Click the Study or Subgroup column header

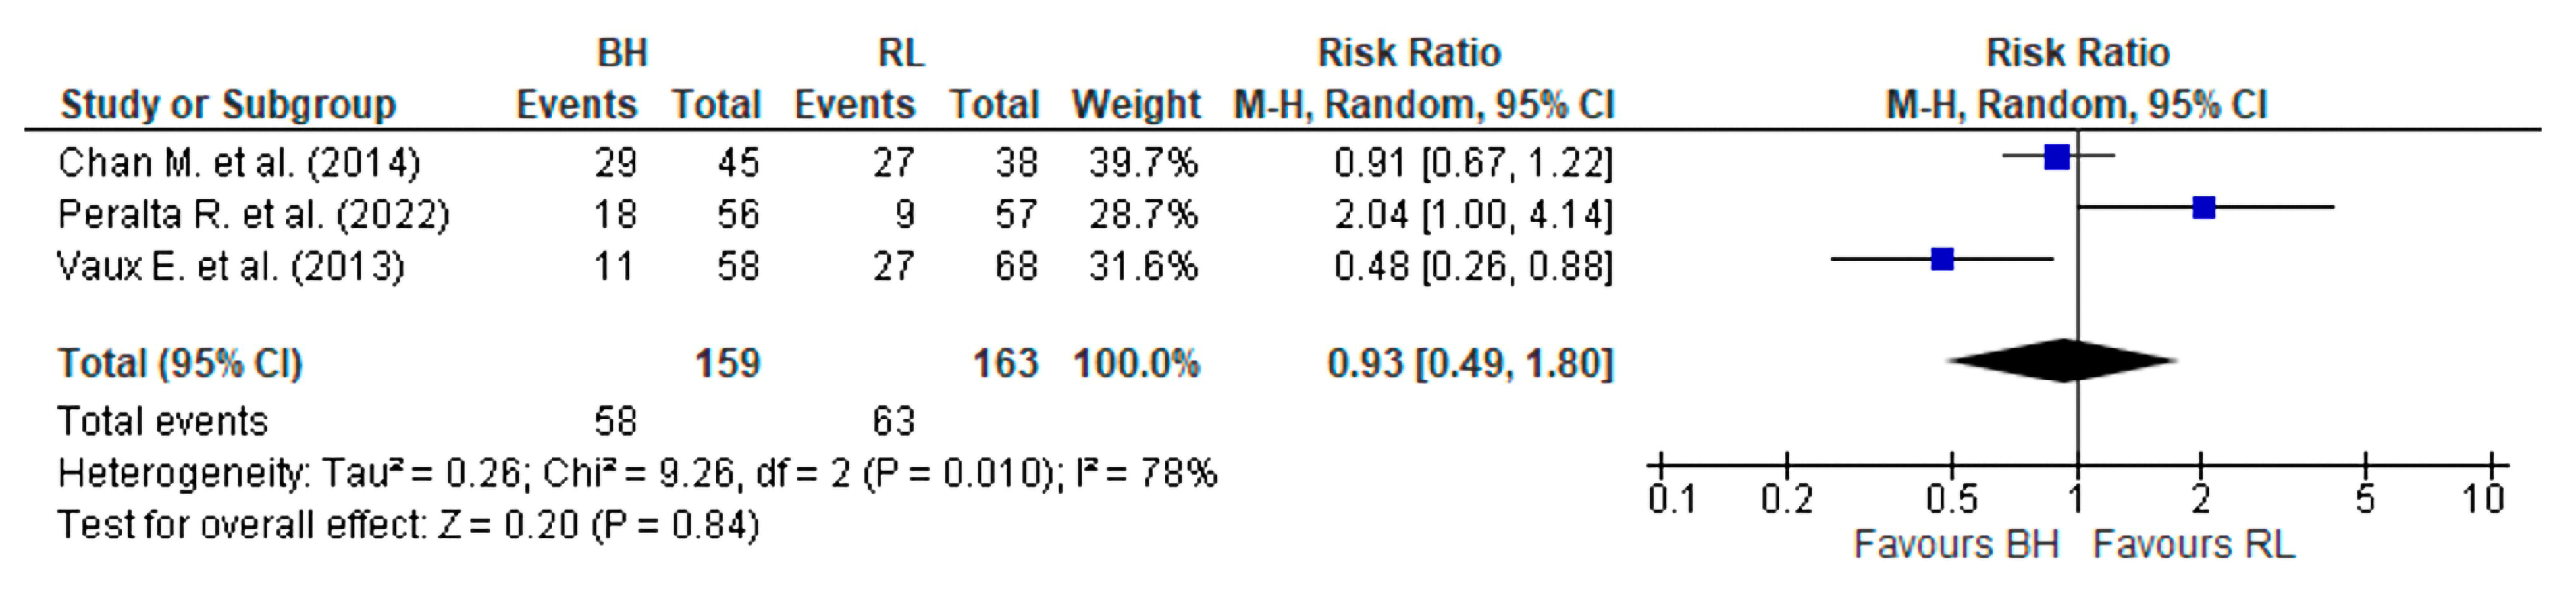pos(228,105)
